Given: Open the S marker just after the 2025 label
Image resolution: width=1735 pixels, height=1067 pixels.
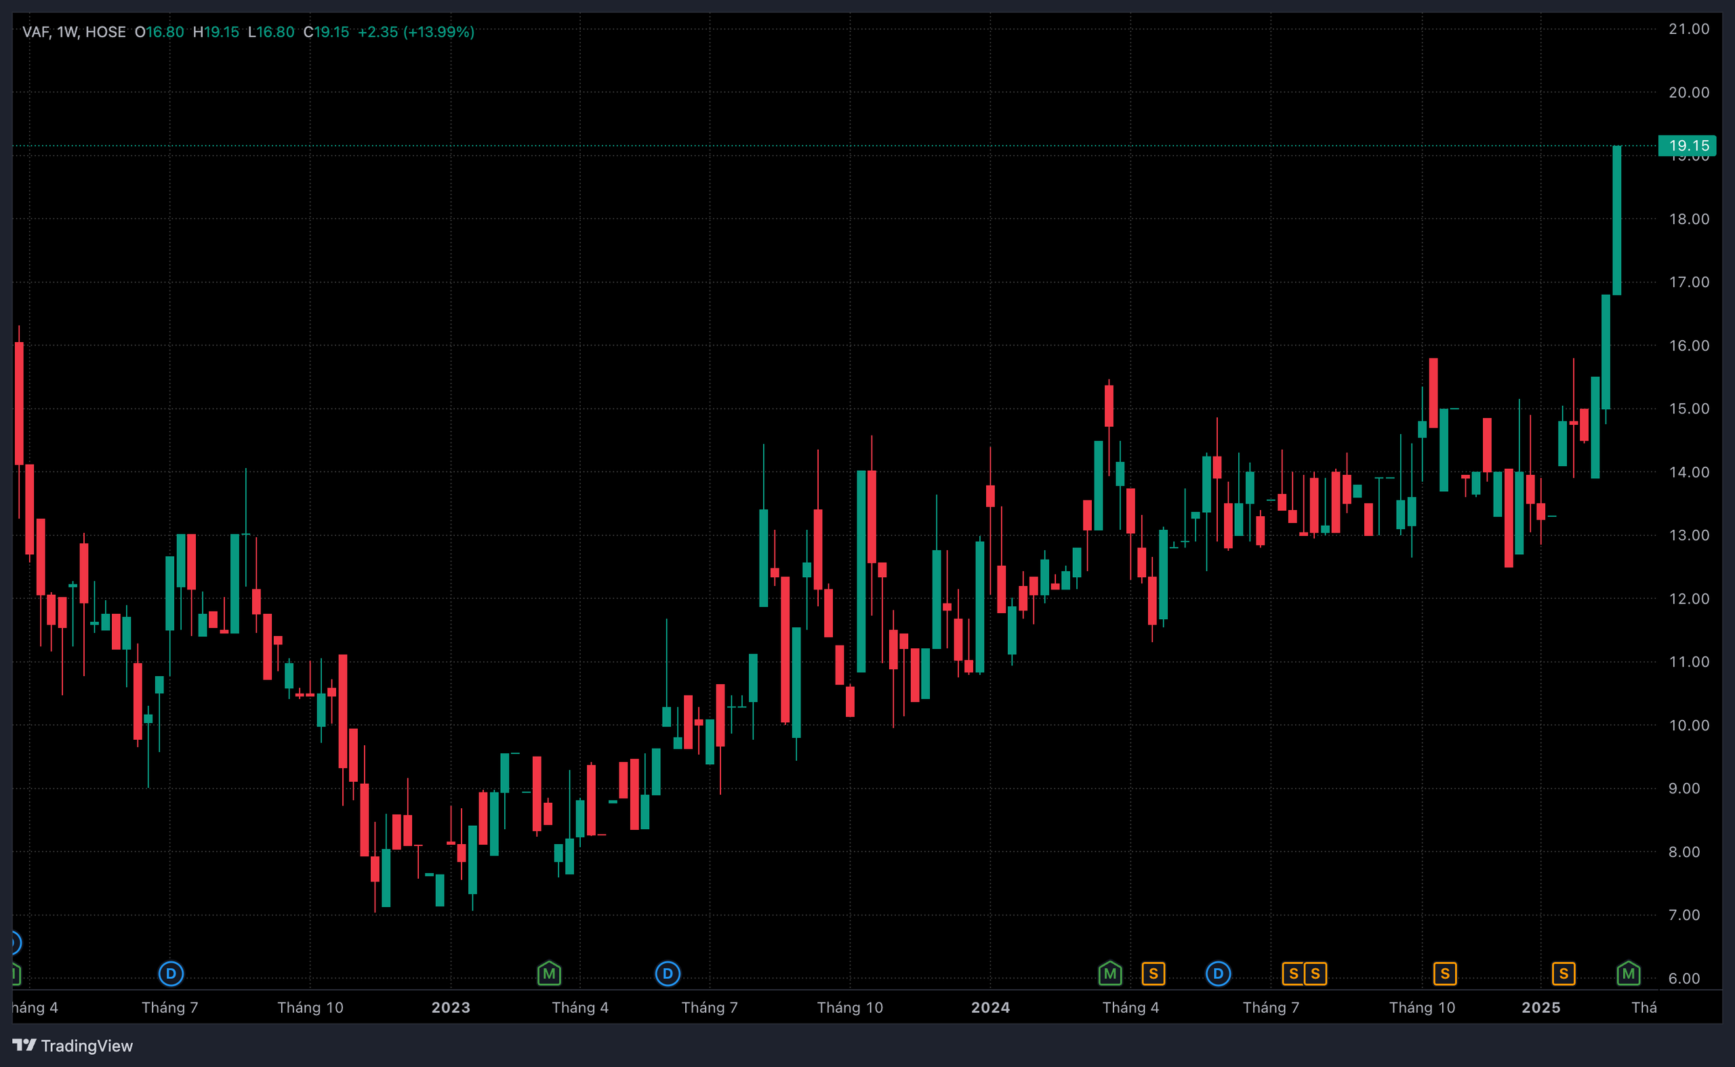Looking at the screenshot, I should coord(1564,974).
